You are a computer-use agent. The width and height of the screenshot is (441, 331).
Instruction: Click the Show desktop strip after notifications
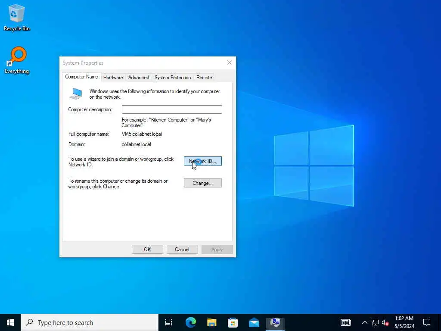[440, 322]
